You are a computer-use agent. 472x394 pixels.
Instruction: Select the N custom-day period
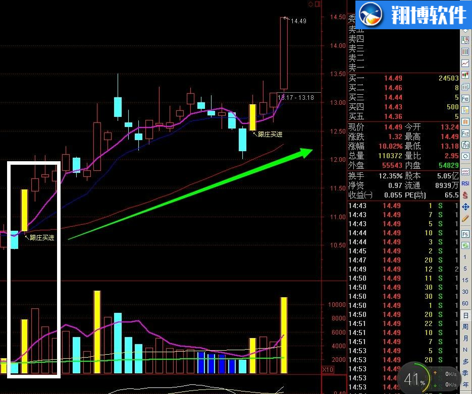[465, 350]
